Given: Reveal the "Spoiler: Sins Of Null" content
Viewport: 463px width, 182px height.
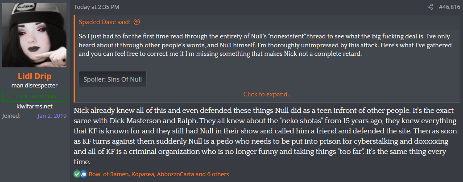Looking at the screenshot, I should pyautogui.click(x=112, y=80).
